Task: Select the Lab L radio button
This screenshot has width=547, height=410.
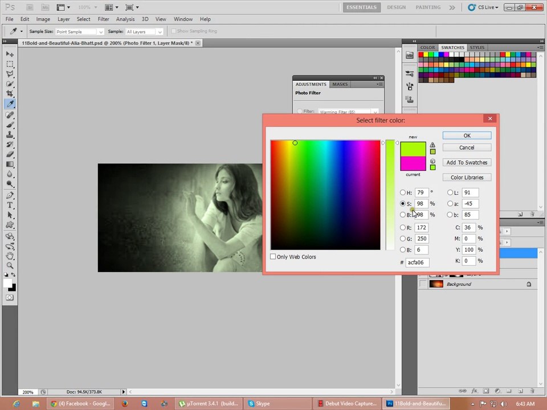Action: click(x=450, y=192)
